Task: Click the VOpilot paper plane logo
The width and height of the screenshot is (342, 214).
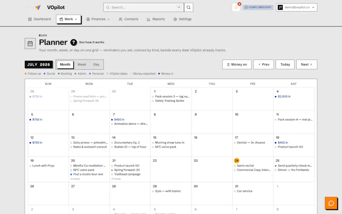Action: click(x=38, y=7)
